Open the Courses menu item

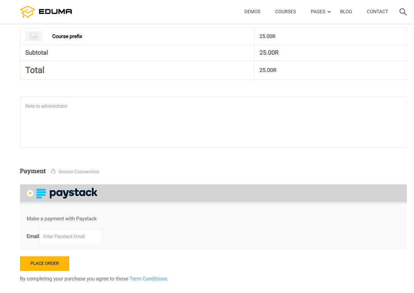click(285, 12)
